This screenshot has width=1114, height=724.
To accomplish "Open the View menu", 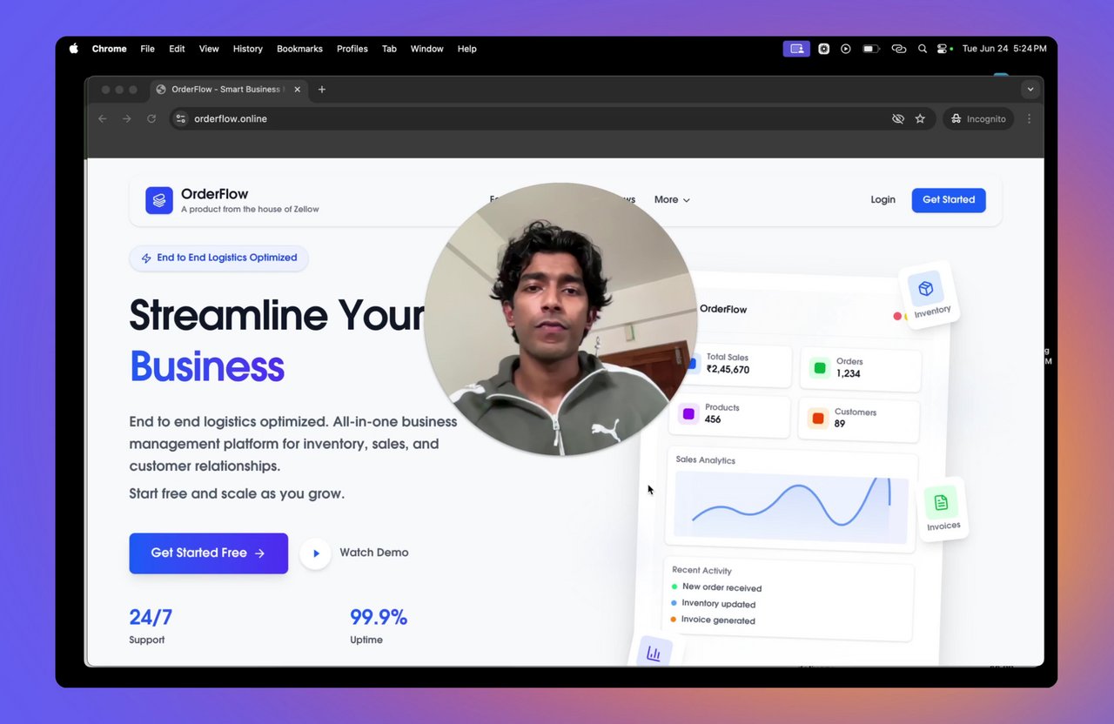I will (209, 49).
